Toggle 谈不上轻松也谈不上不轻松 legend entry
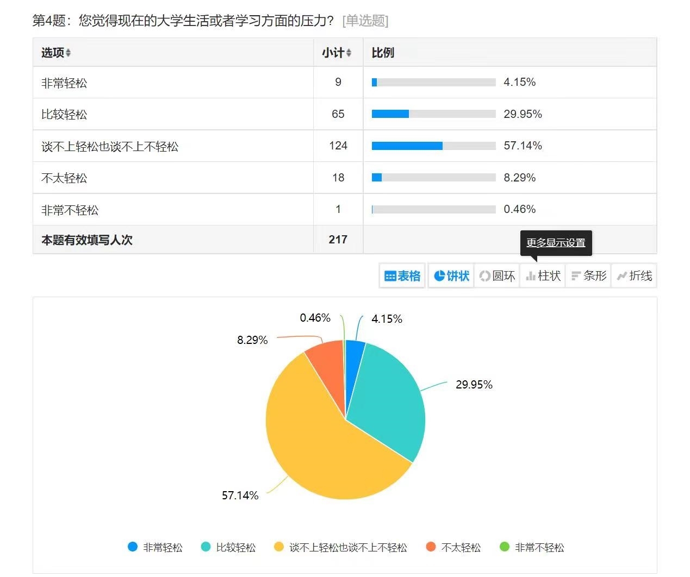Viewport: 690px width, 577px height. pyautogui.click(x=340, y=547)
